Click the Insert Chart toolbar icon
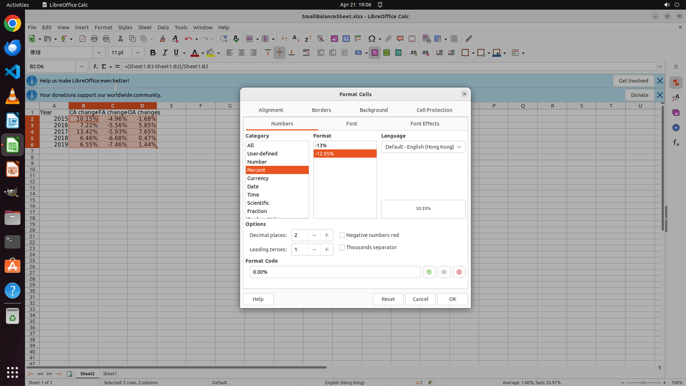The height and width of the screenshot is (386, 686). (346, 39)
